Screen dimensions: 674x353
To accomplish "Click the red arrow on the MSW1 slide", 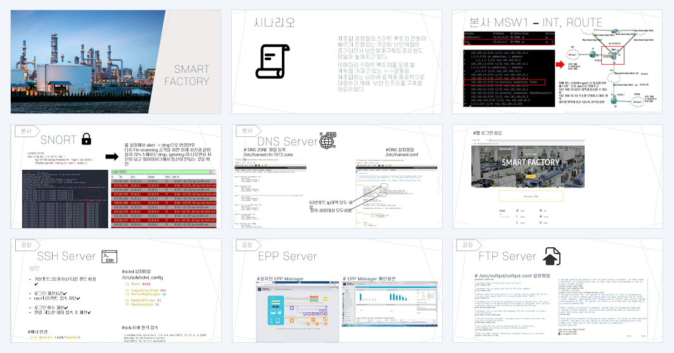I will pyautogui.click(x=560, y=65).
